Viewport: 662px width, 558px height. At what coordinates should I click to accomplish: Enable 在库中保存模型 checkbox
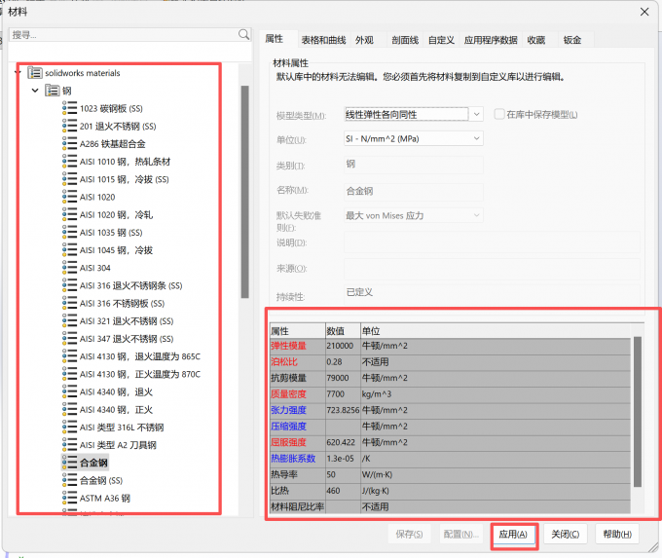click(499, 115)
